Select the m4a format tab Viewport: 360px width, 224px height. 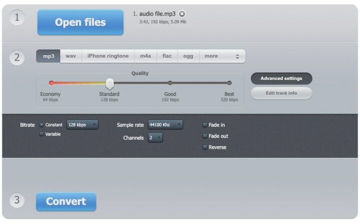pyautogui.click(x=145, y=56)
